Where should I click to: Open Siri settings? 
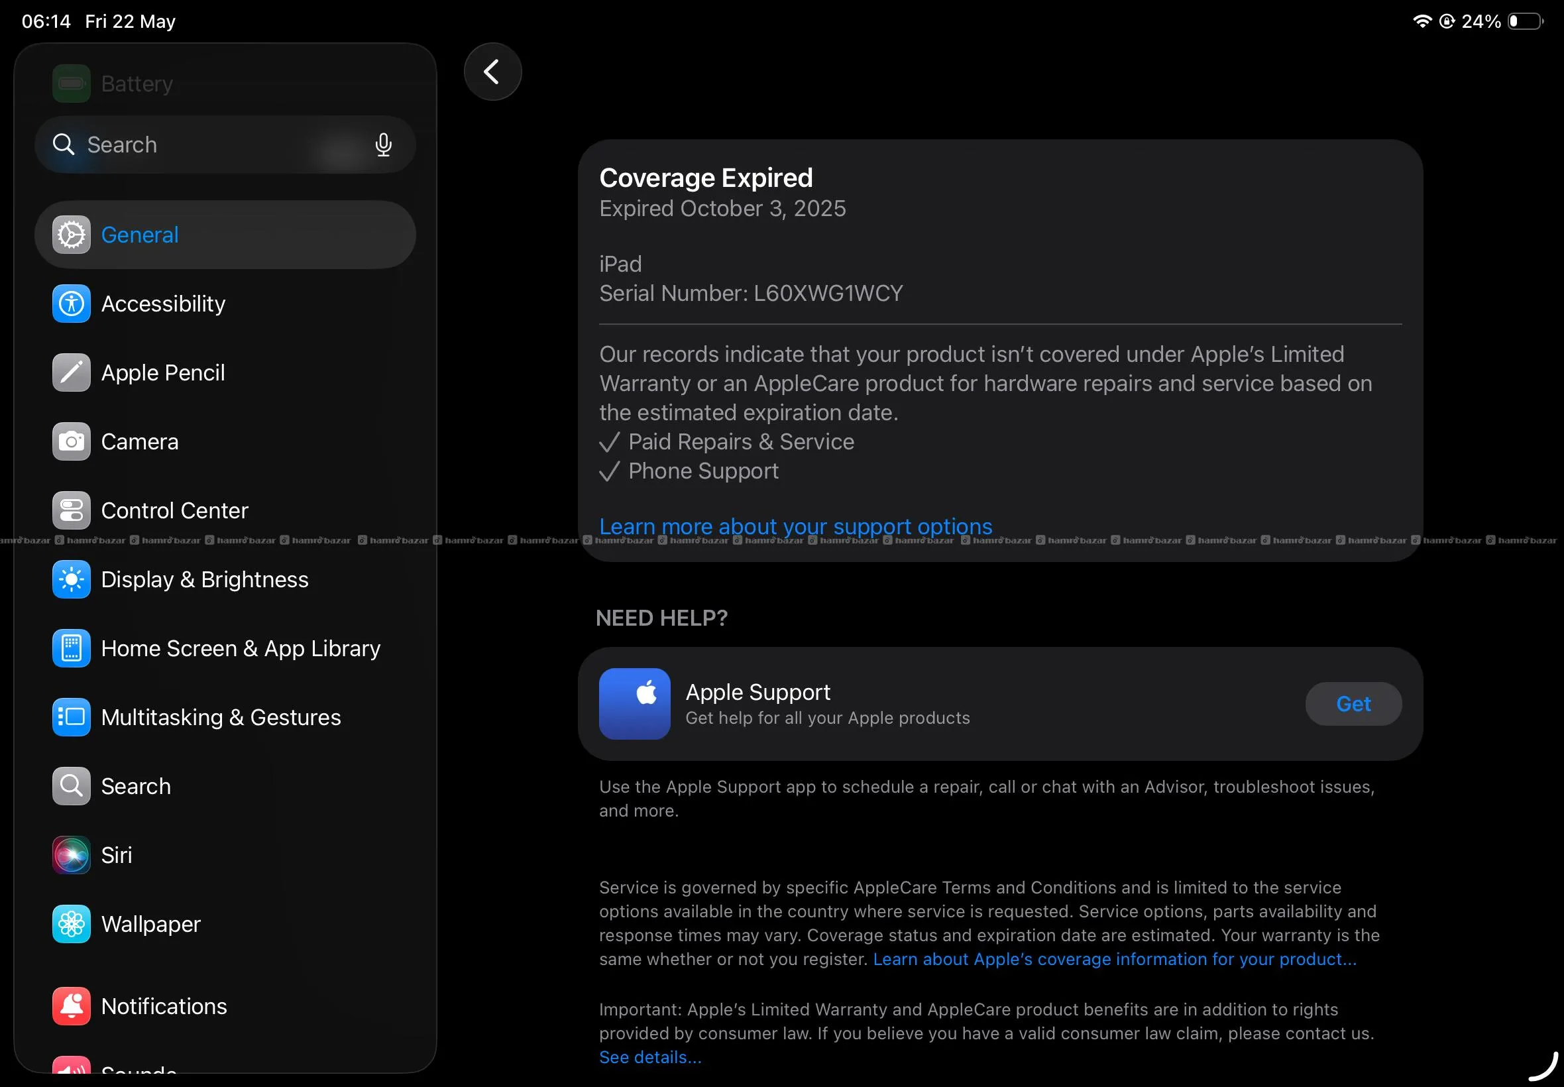point(225,855)
